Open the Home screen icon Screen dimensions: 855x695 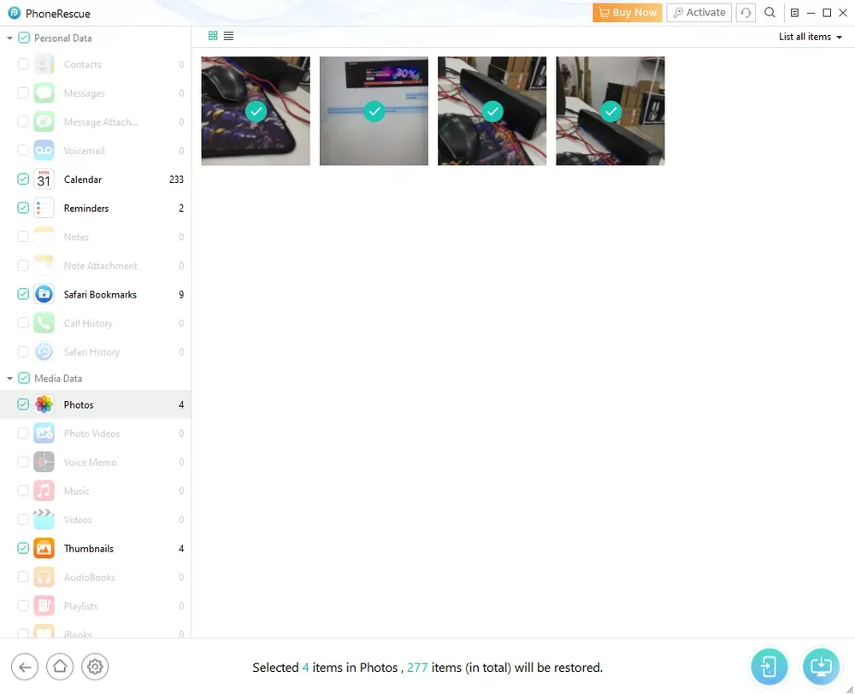coord(60,667)
